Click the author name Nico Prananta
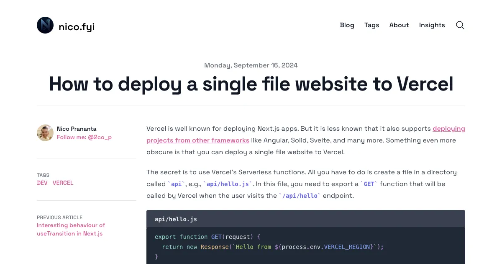Viewport: 502px width, 264px height. tap(77, 129)
